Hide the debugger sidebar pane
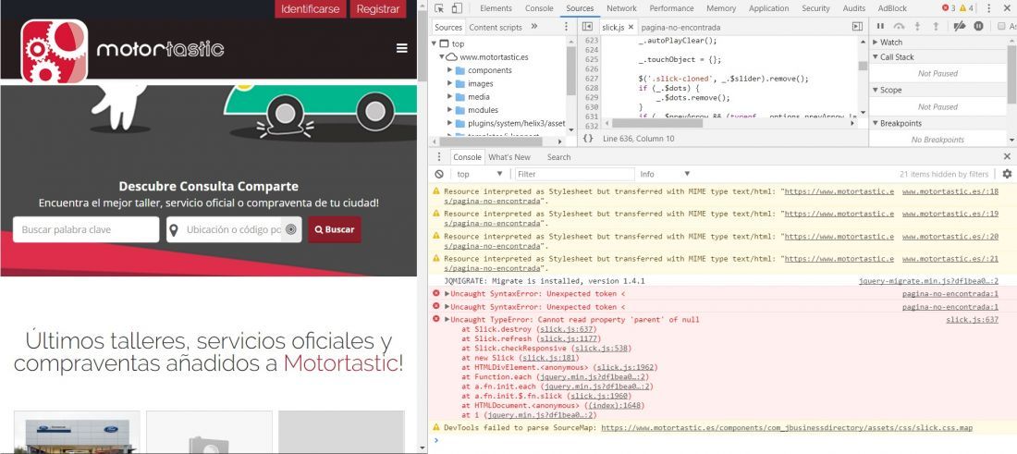1017x454 pixels. [x=857, y=27]
